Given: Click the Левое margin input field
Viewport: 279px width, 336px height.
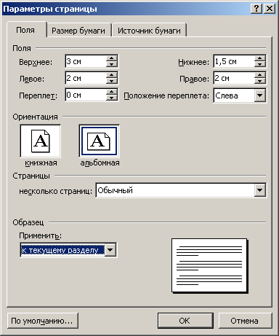Looking at the screenshot, I should [86, 78].
